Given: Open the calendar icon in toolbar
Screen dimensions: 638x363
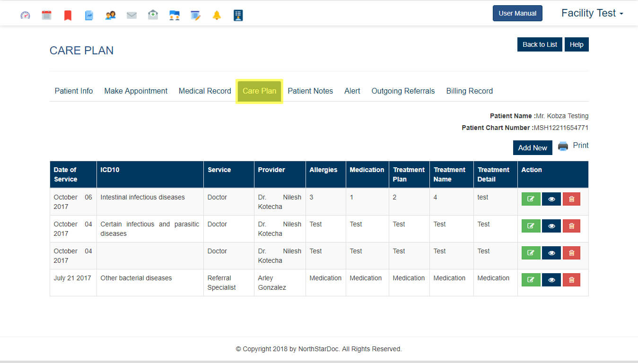Looking at the screenshot, I should (46, 15).
